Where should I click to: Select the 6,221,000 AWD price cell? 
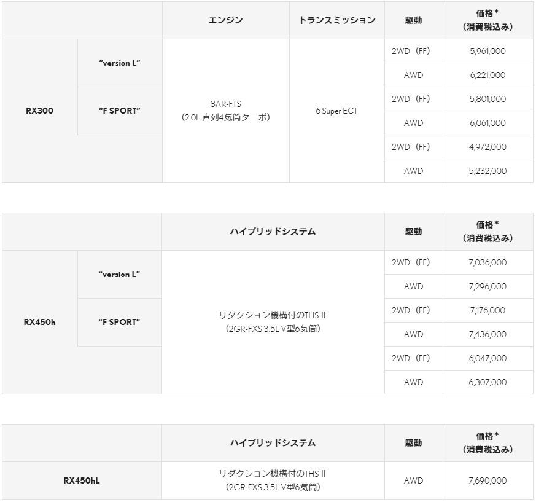(487, 75)
